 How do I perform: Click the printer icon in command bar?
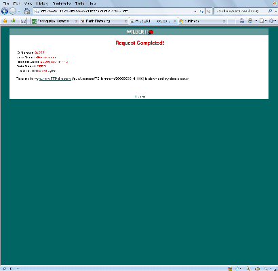pyautogui.click(x=250, y=21)
